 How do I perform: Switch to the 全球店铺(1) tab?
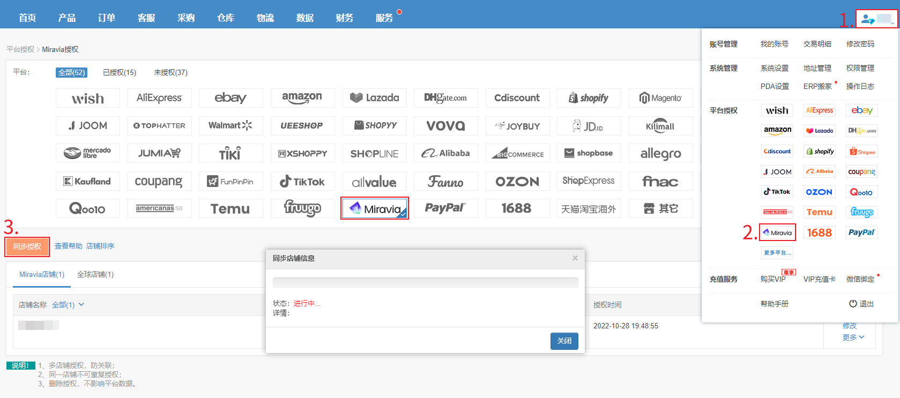point(95,274)
